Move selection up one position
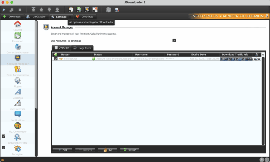 point(41,10)
